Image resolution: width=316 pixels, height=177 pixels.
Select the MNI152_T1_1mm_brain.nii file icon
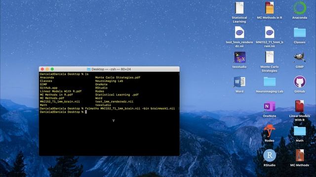(x=270, y=32)
